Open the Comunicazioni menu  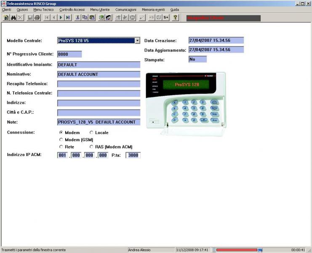[x=126, y=10]
